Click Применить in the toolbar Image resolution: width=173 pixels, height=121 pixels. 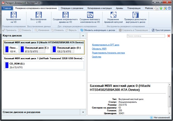pyautogui.click(x=10, y=30)
